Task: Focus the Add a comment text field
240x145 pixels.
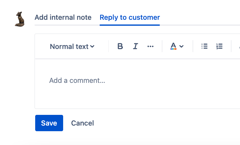Action: click(x=137, y=84)
